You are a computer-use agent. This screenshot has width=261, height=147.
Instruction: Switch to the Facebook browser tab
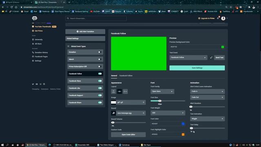pos(17,2)
